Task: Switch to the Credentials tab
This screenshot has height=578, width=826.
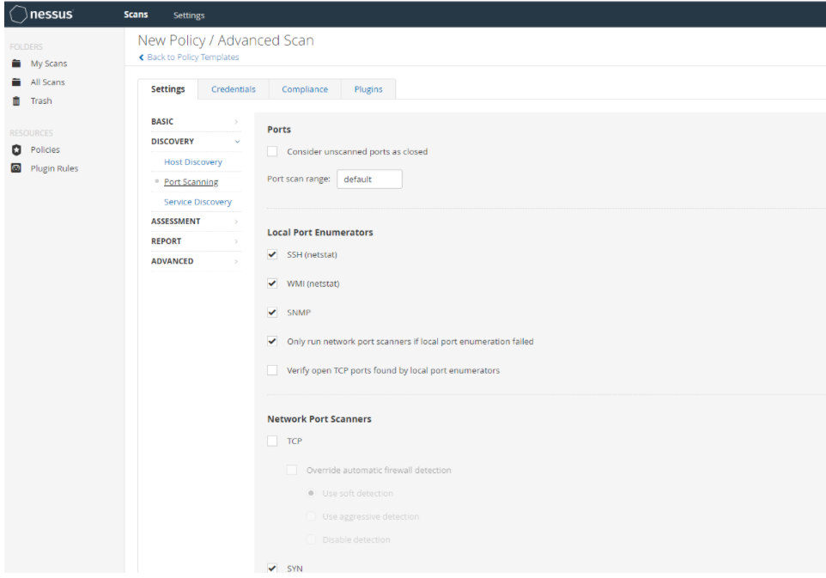Action: 234,89
